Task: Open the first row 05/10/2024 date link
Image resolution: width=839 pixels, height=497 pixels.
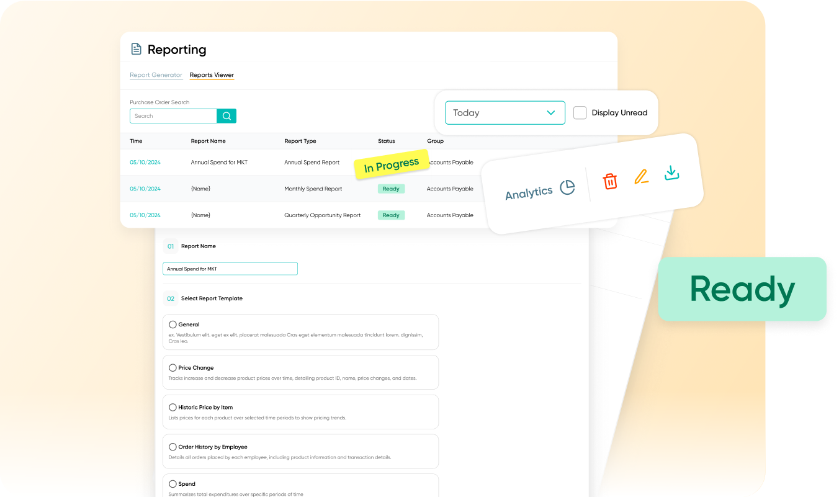Action: point(145,163)
